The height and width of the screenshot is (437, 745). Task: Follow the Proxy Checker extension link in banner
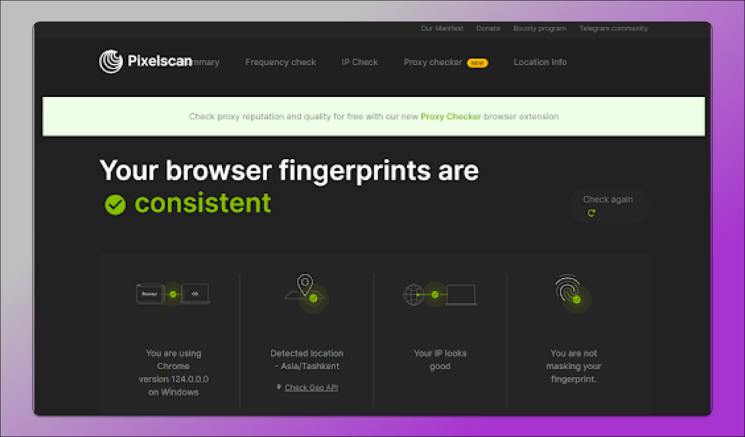(450, 117)
